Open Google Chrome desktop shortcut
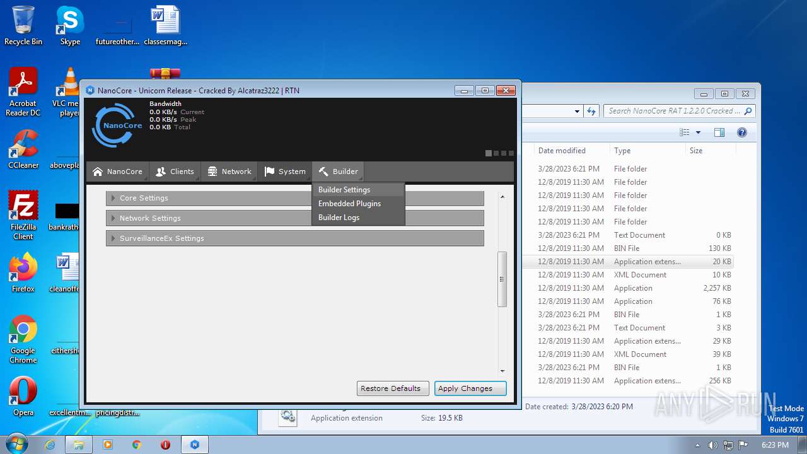The image size is (807, 454). tap(23, 339)
